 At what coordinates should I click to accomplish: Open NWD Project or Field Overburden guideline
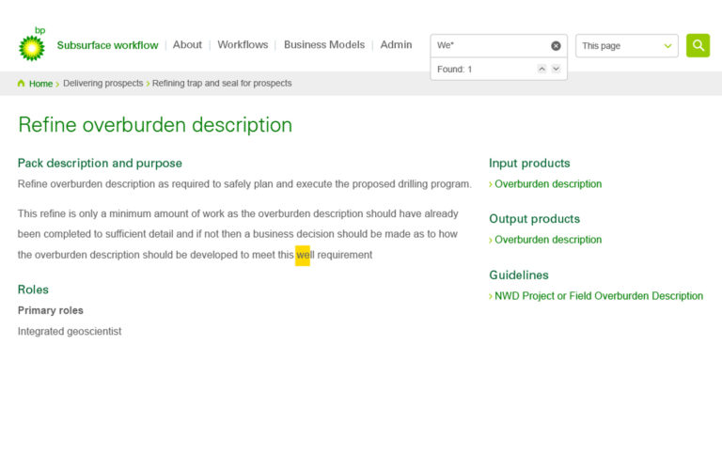coord(599,296)
